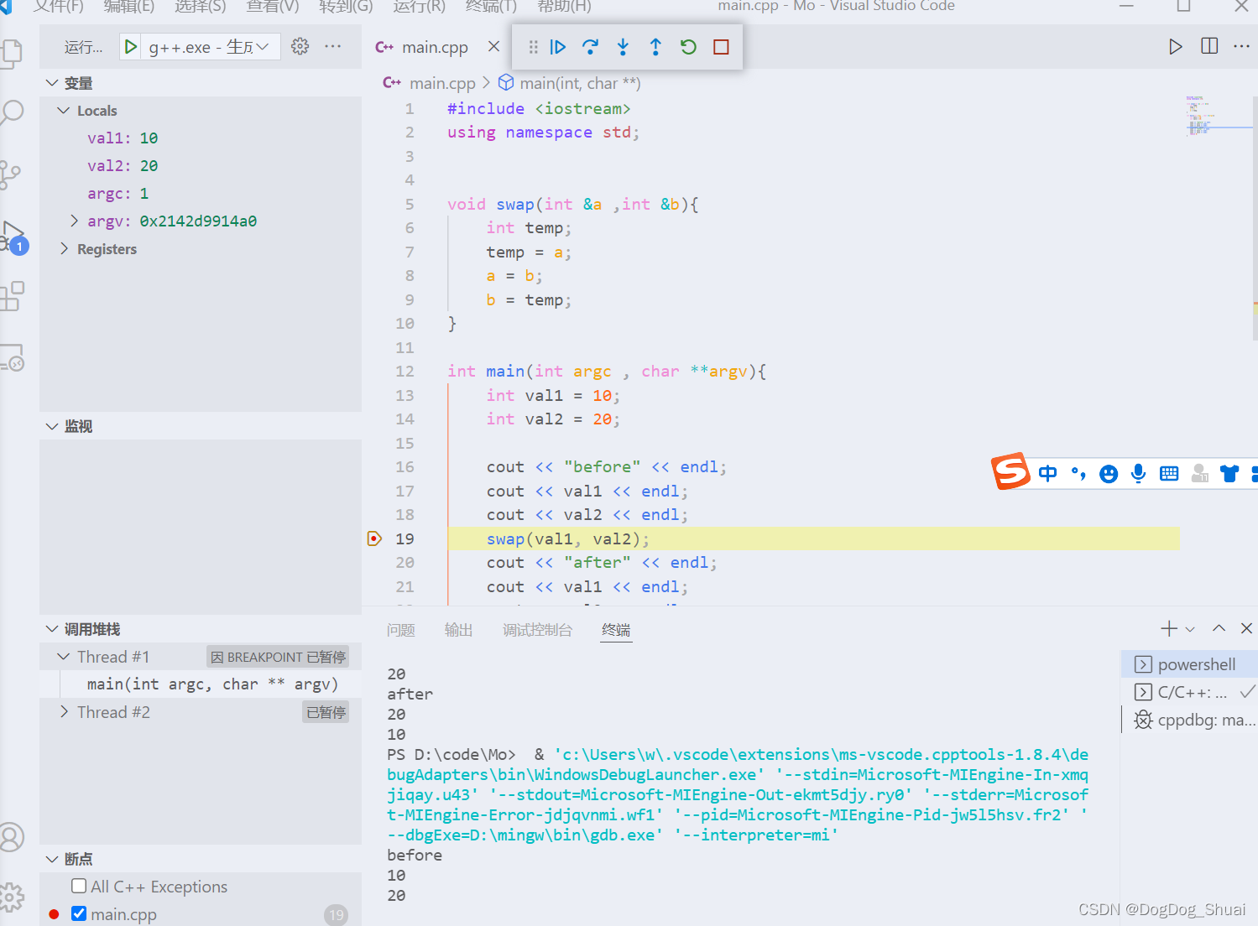Open Remote Explorer view

coord(12,358)
